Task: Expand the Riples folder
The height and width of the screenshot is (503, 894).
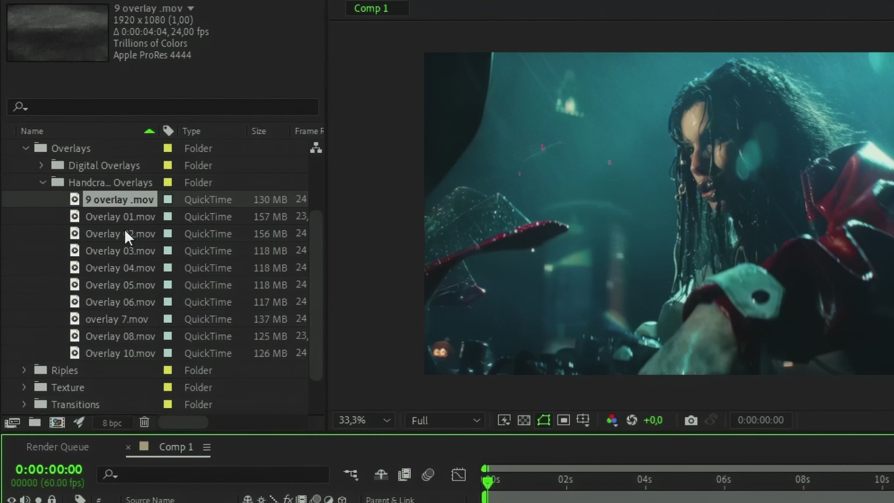Action: click(x=24, y=370)
